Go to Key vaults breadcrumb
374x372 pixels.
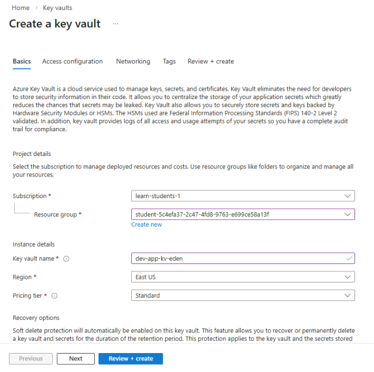point(57,8)
